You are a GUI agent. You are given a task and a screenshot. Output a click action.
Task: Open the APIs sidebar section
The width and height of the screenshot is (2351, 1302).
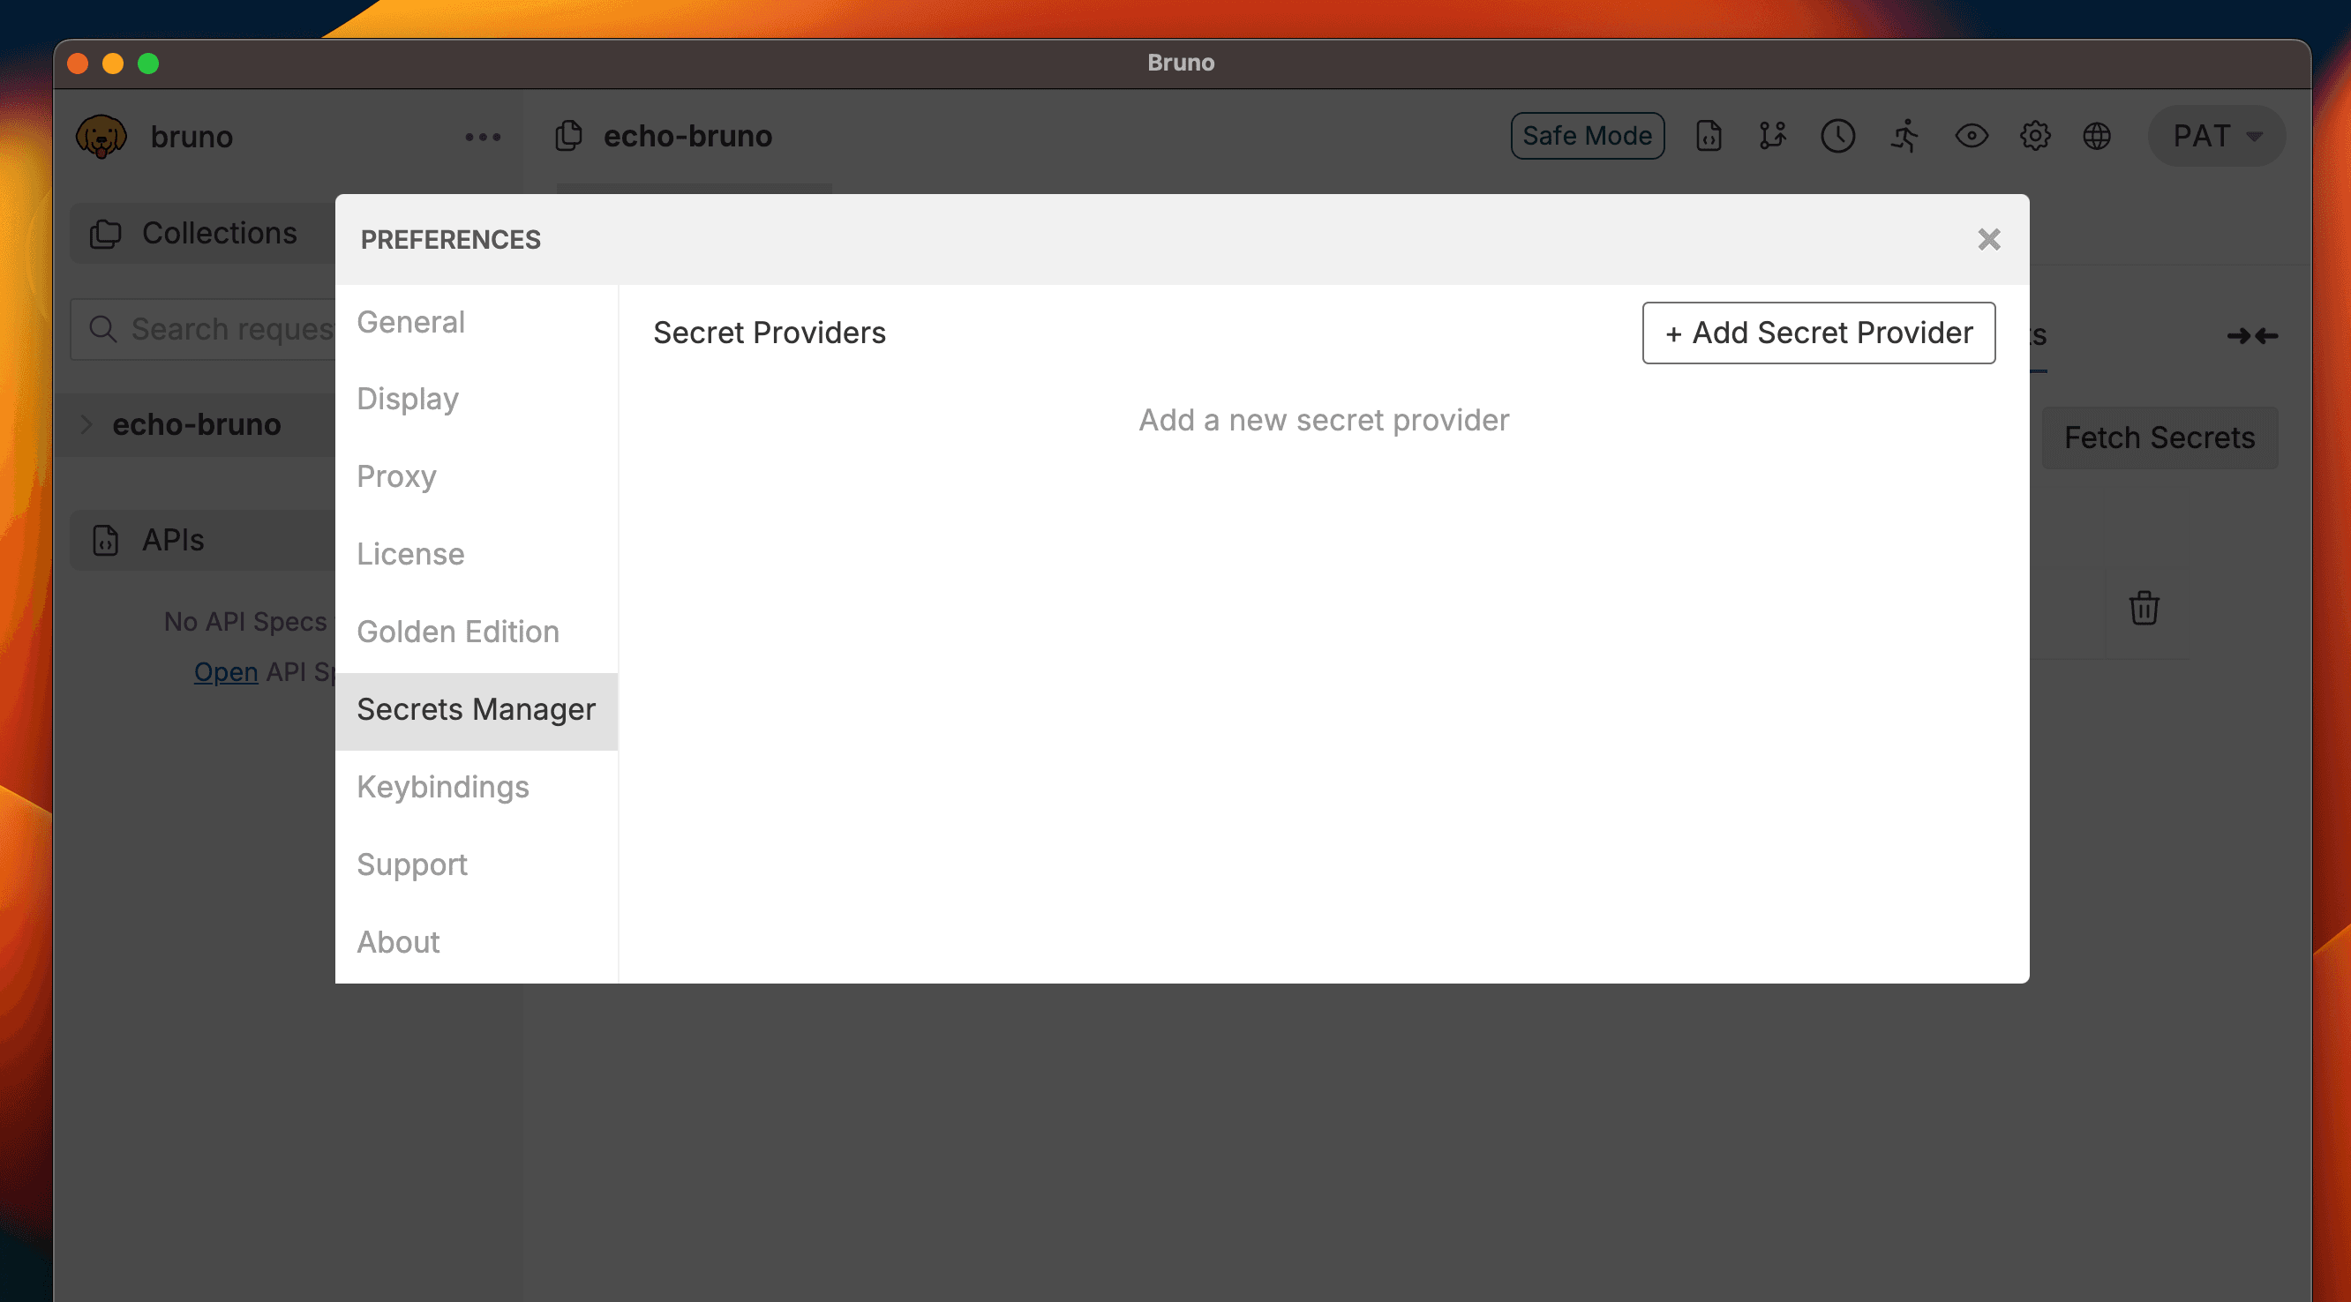(x=203, y=540)
